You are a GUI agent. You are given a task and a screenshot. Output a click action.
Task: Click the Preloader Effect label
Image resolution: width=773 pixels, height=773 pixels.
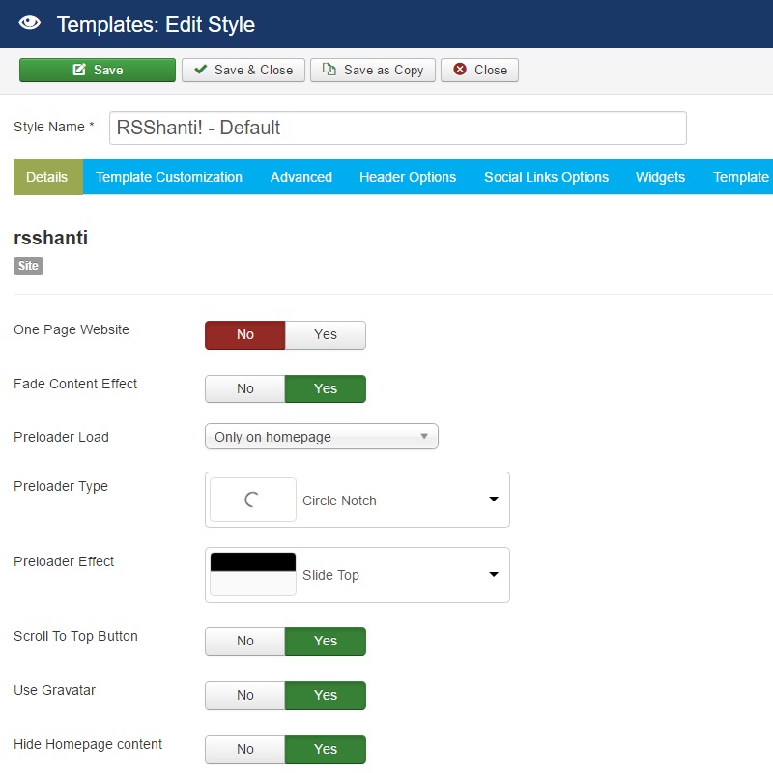(64, 561)
